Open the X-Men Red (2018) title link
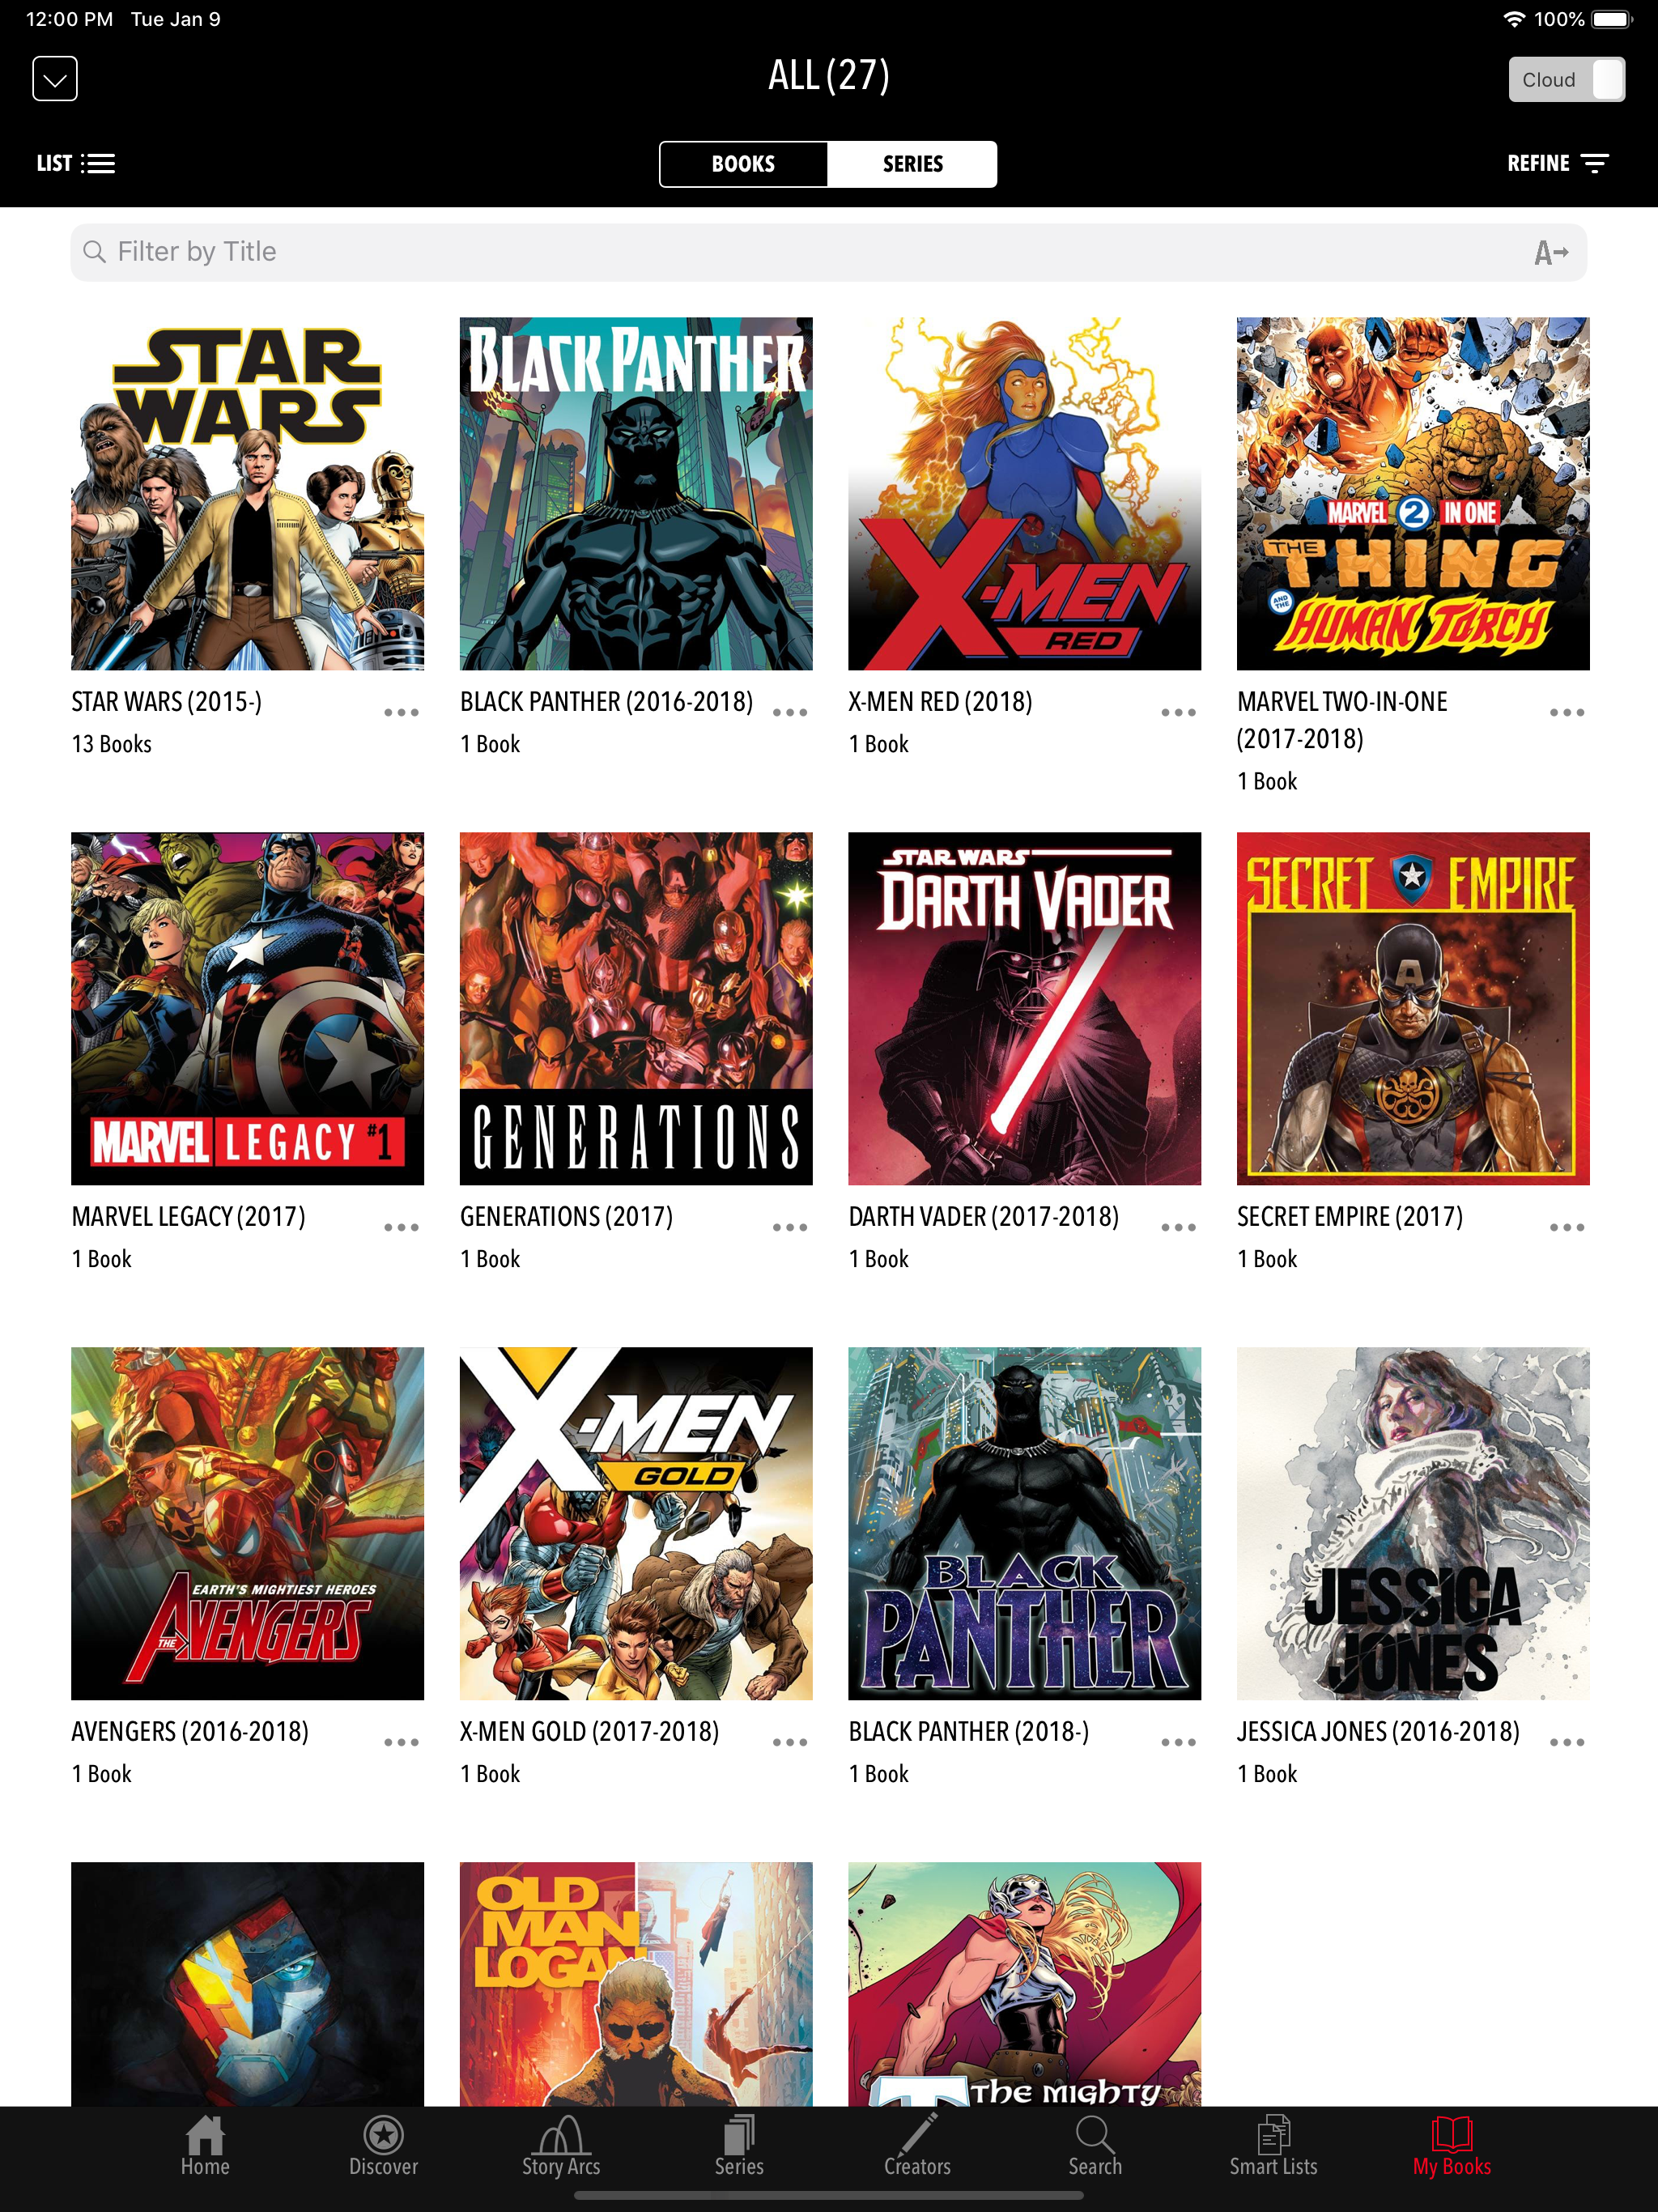This screenshot has height=2212, width=1658. coord(940,702)
